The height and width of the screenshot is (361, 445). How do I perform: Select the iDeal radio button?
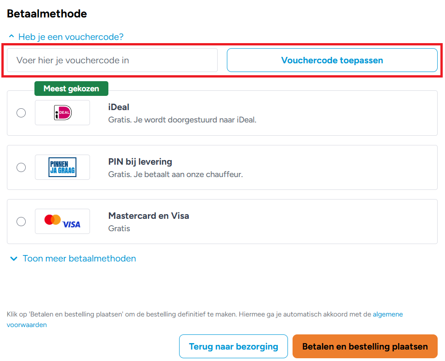pyautogui.click(x=21, y=112)
